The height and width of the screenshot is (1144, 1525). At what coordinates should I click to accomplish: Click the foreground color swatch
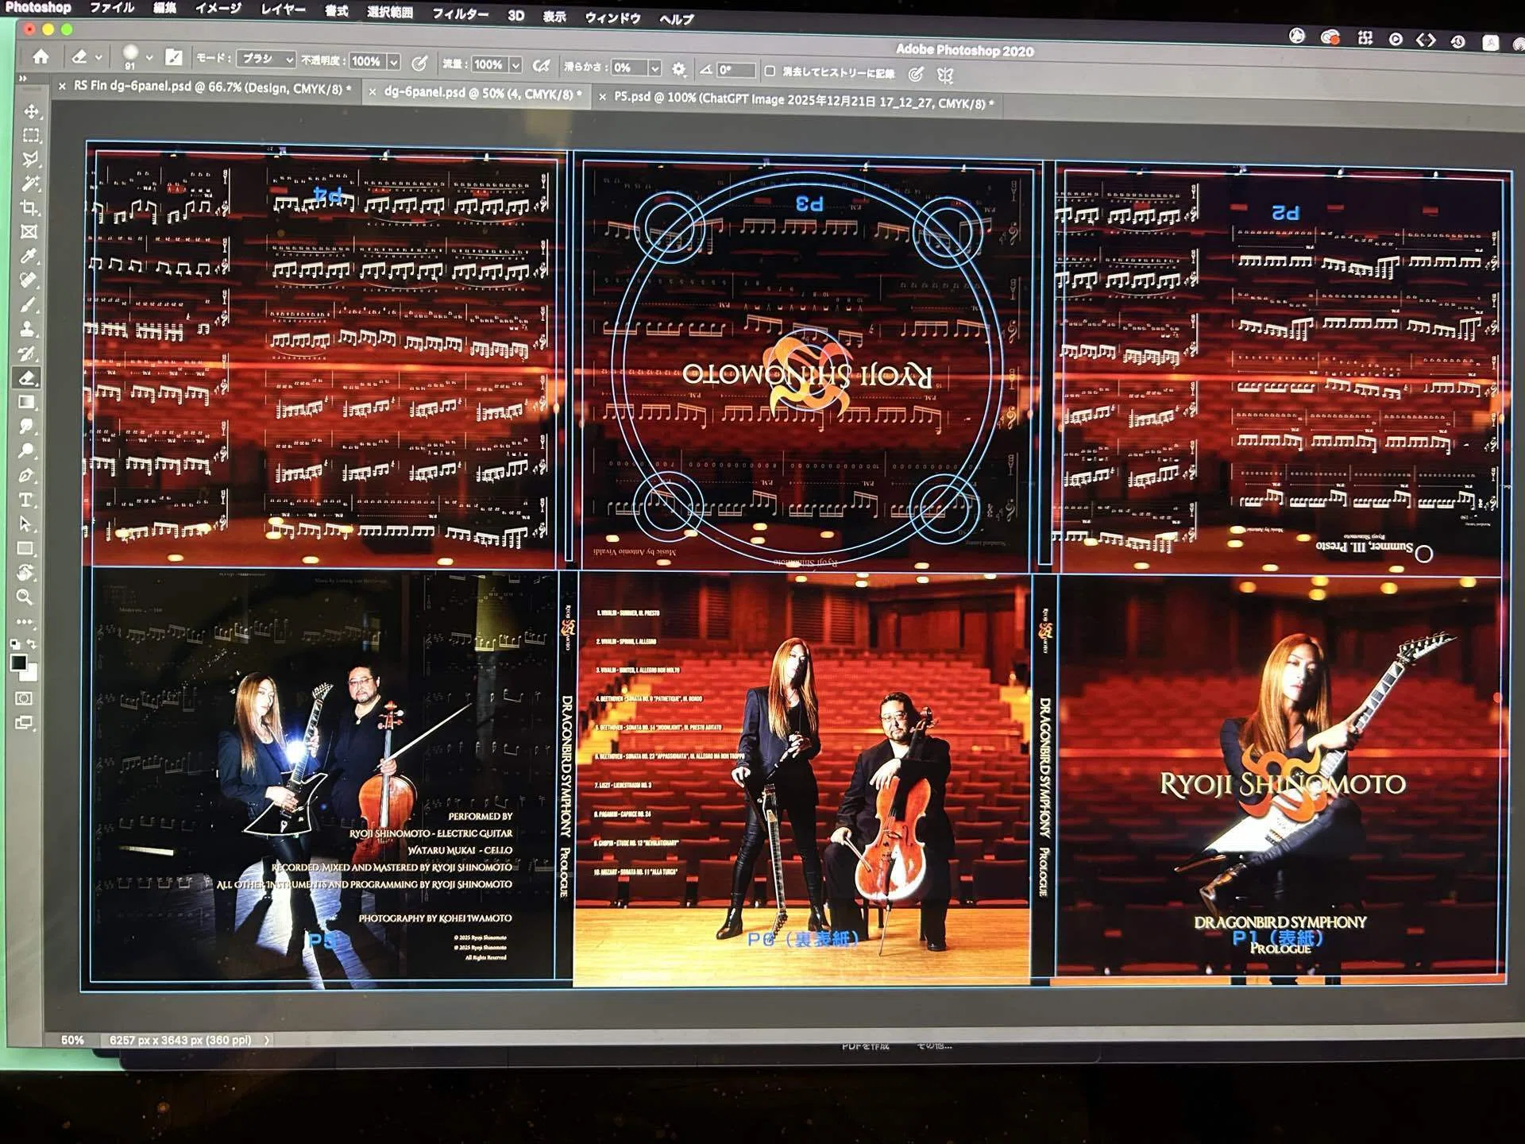(x=18, y=663)
